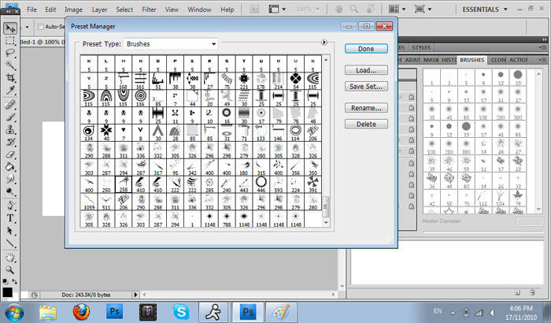Open the Image menu
The height and width of the screenshot is (323, 551).
[x=73, y=9]
